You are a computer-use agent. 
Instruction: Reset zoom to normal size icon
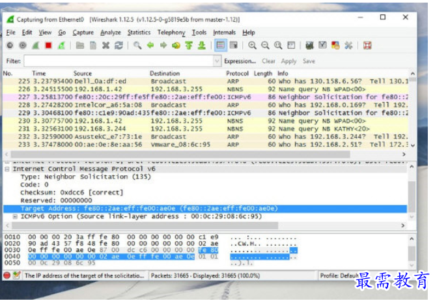(x=278, y=45)
